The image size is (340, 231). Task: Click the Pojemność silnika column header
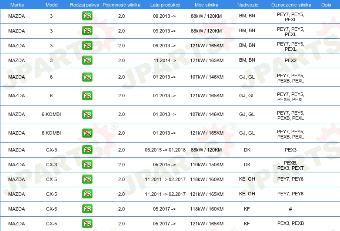pyautogui.click(x=121, y=5)
